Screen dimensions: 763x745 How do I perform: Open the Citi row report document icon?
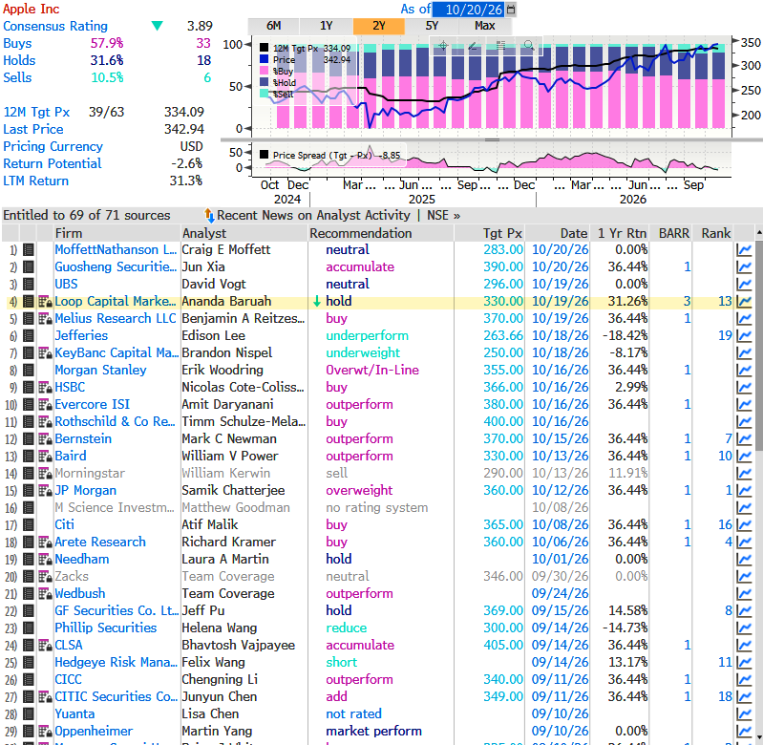click(x=29, y=525)
